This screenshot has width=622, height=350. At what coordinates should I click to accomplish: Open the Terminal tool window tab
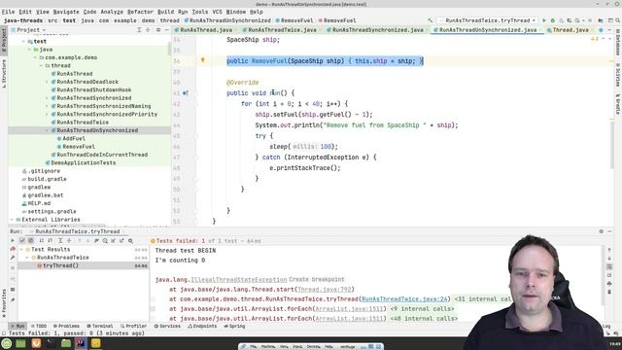pyautogui.click(x=99, y=327)
